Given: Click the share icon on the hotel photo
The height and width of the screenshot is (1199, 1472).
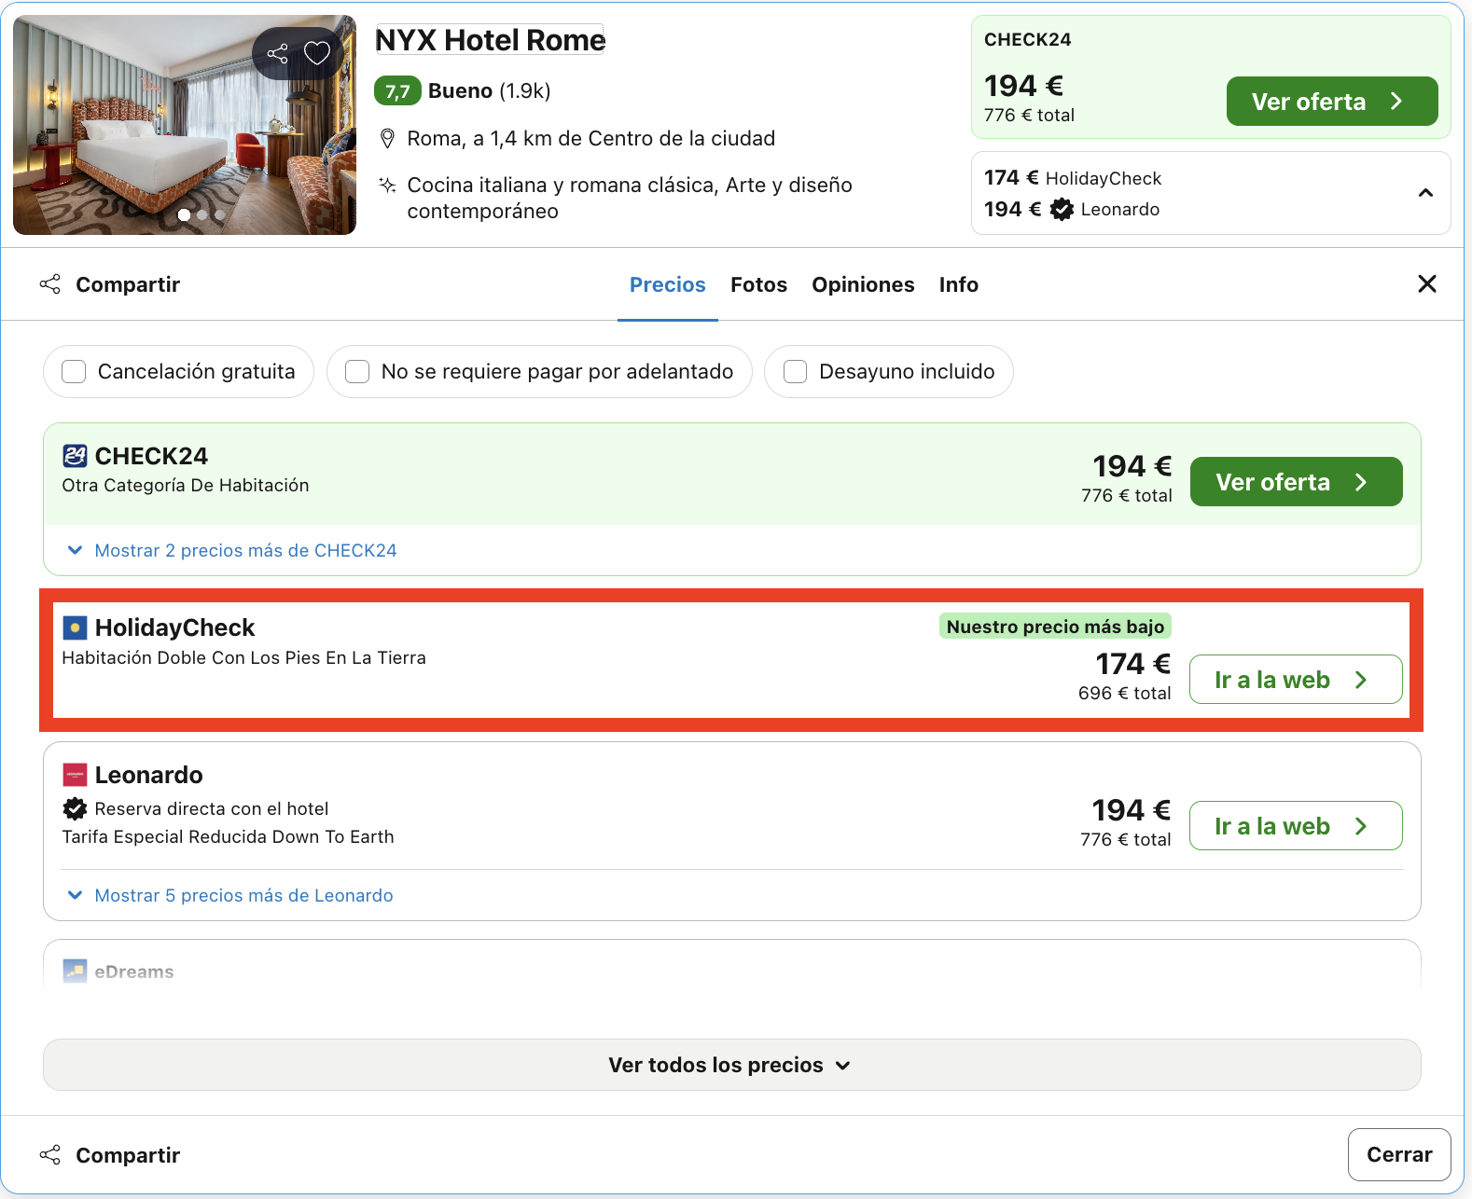Looking at the screenshot, I should 277,53.
